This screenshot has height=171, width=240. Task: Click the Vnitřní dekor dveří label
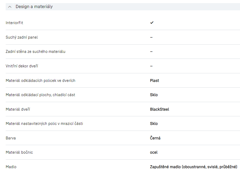click(x=22, y=66)
